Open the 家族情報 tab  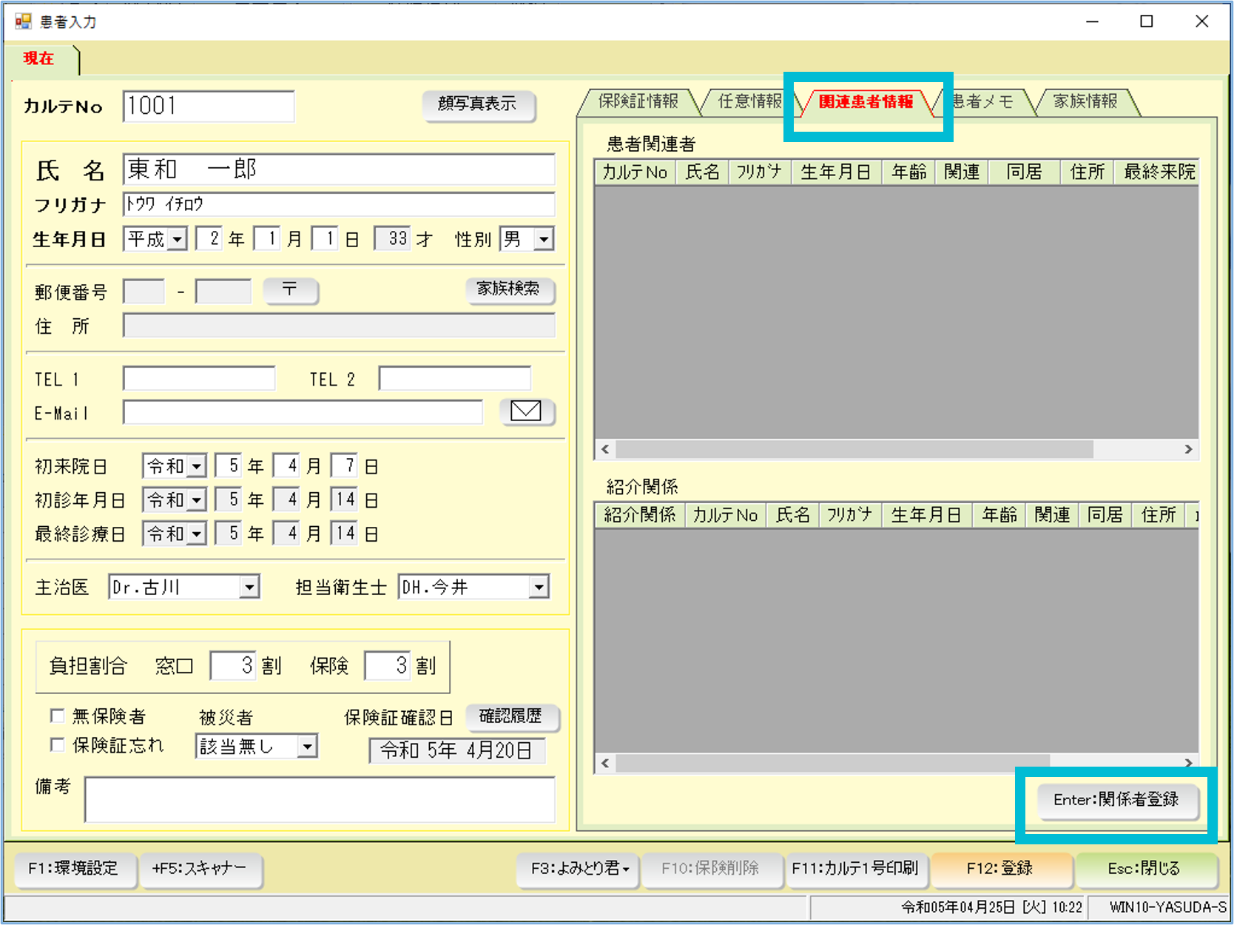[1085, 101]
